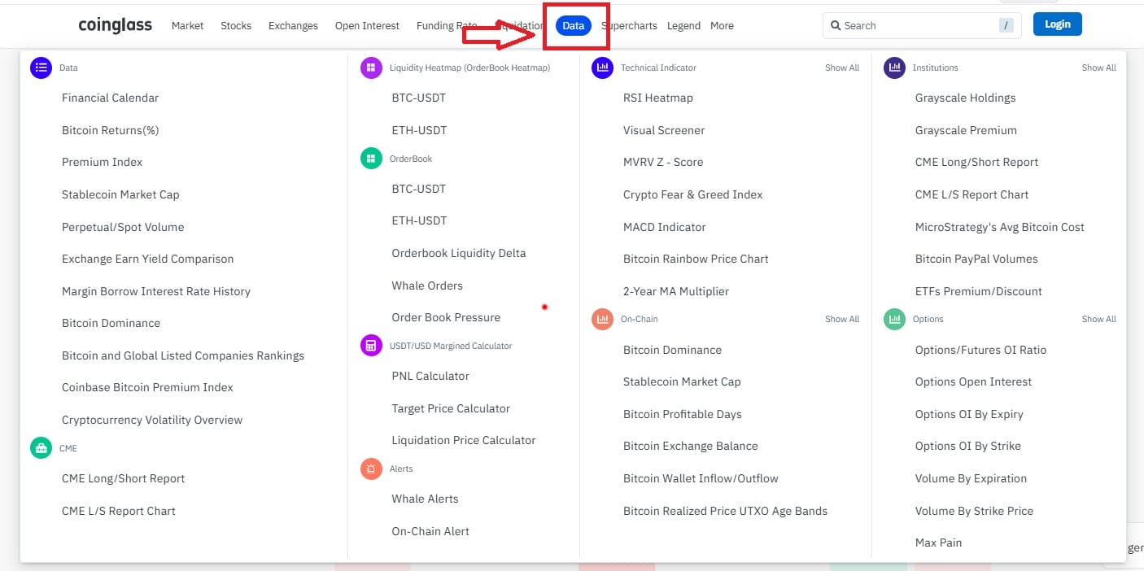Click the USDT/USD Margined Calculator icon

pos(371,346)
